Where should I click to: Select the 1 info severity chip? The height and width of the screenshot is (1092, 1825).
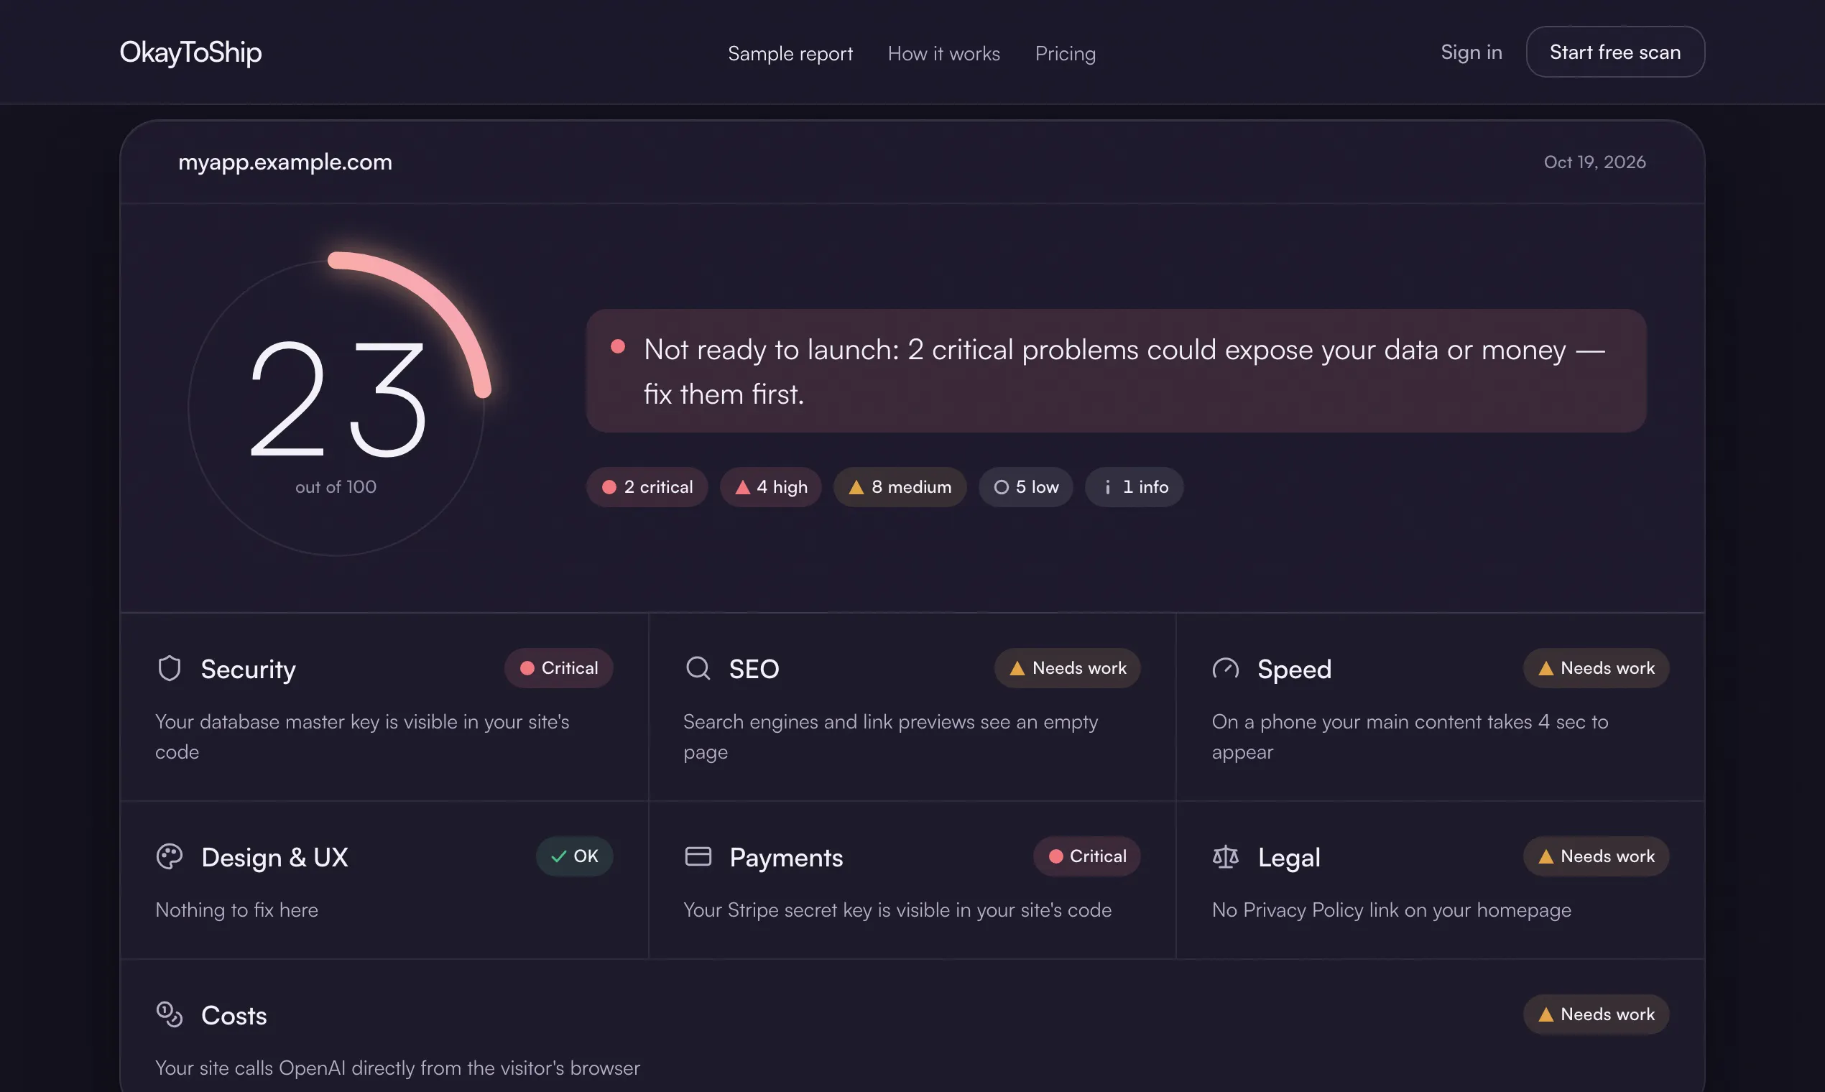pyautogui.click(x=1133, y=487)
